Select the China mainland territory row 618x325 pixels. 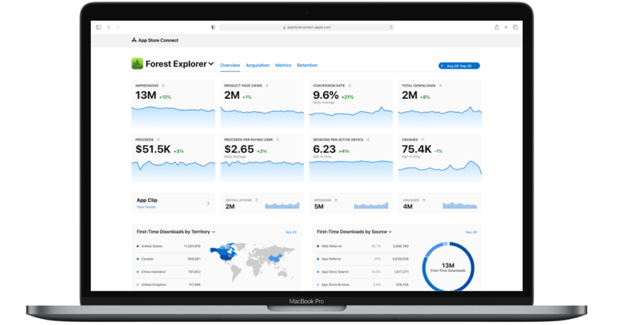pos(169,272)
